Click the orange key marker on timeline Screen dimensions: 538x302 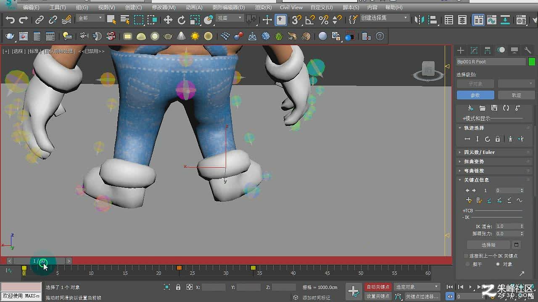point(179,268)
